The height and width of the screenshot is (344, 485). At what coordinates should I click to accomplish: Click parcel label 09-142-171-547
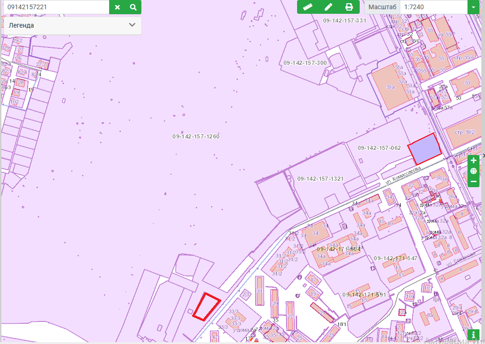pos(396,258)
